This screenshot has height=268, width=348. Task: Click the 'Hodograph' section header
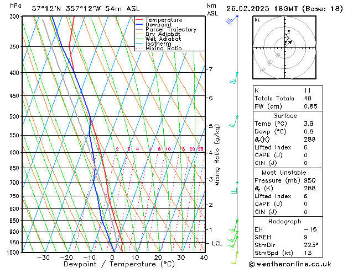(285, 222)
